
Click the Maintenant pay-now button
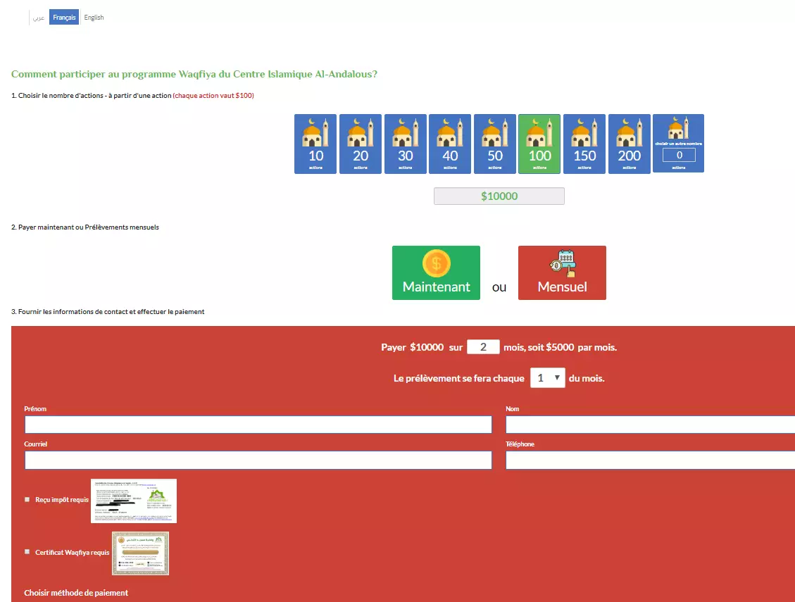point(436,273)
